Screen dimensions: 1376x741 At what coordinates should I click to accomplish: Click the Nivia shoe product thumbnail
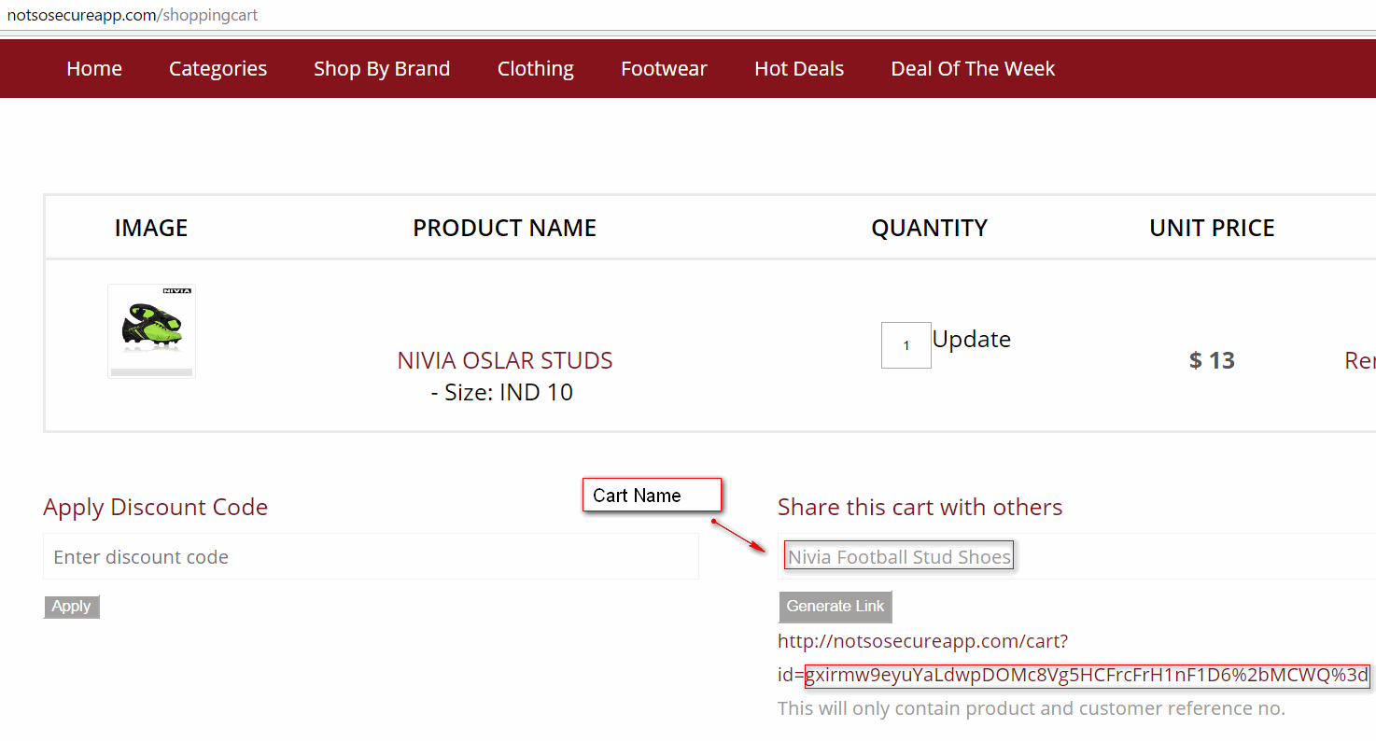coord(151,330)
